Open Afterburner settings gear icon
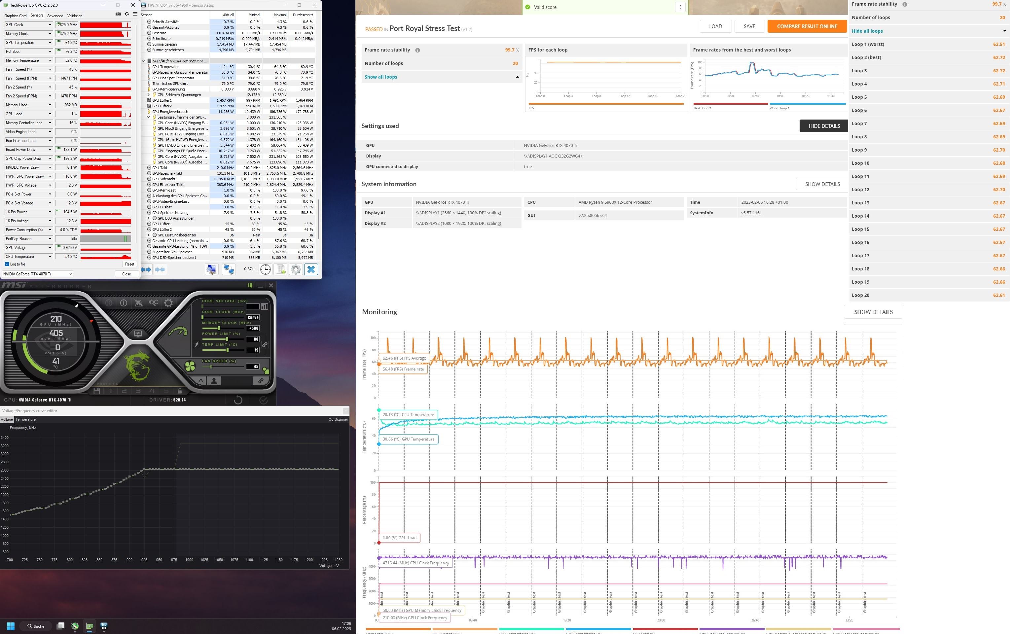 point(168,303)
